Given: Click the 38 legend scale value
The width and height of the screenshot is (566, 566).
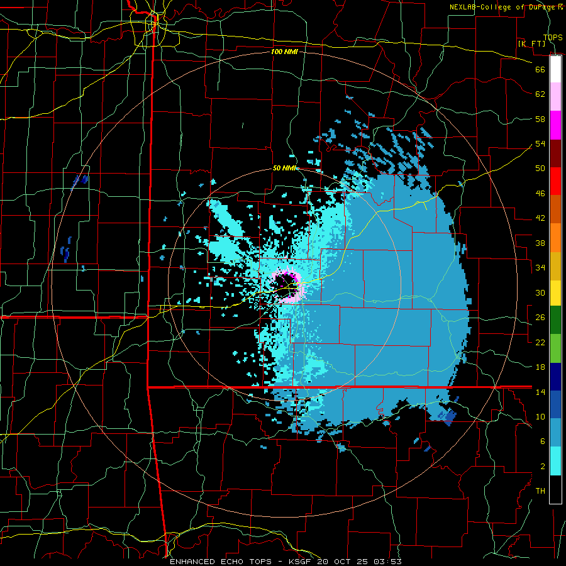Looking at the screenshot, I should (540, 243).
